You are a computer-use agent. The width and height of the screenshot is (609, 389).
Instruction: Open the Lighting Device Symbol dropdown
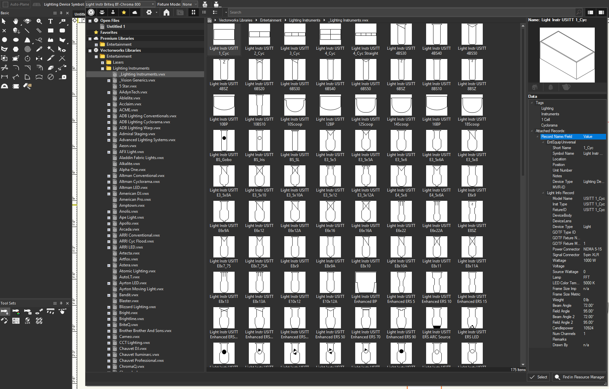click(x=120, y=4)
